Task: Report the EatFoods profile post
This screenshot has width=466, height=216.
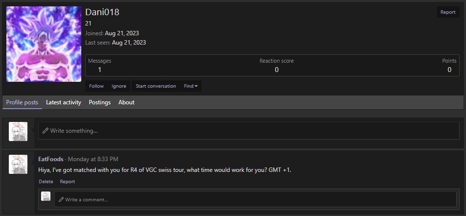Action: 68,182
